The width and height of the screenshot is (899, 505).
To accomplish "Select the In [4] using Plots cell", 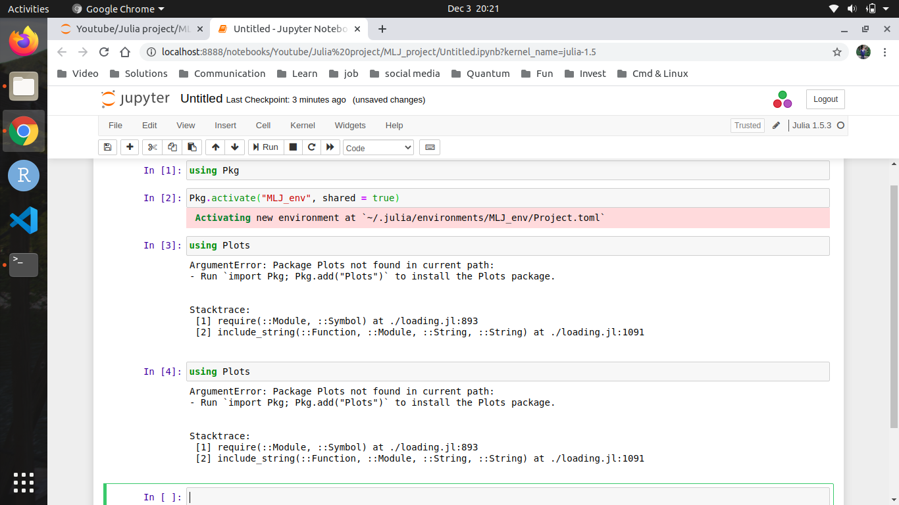I will click(507, 372).
